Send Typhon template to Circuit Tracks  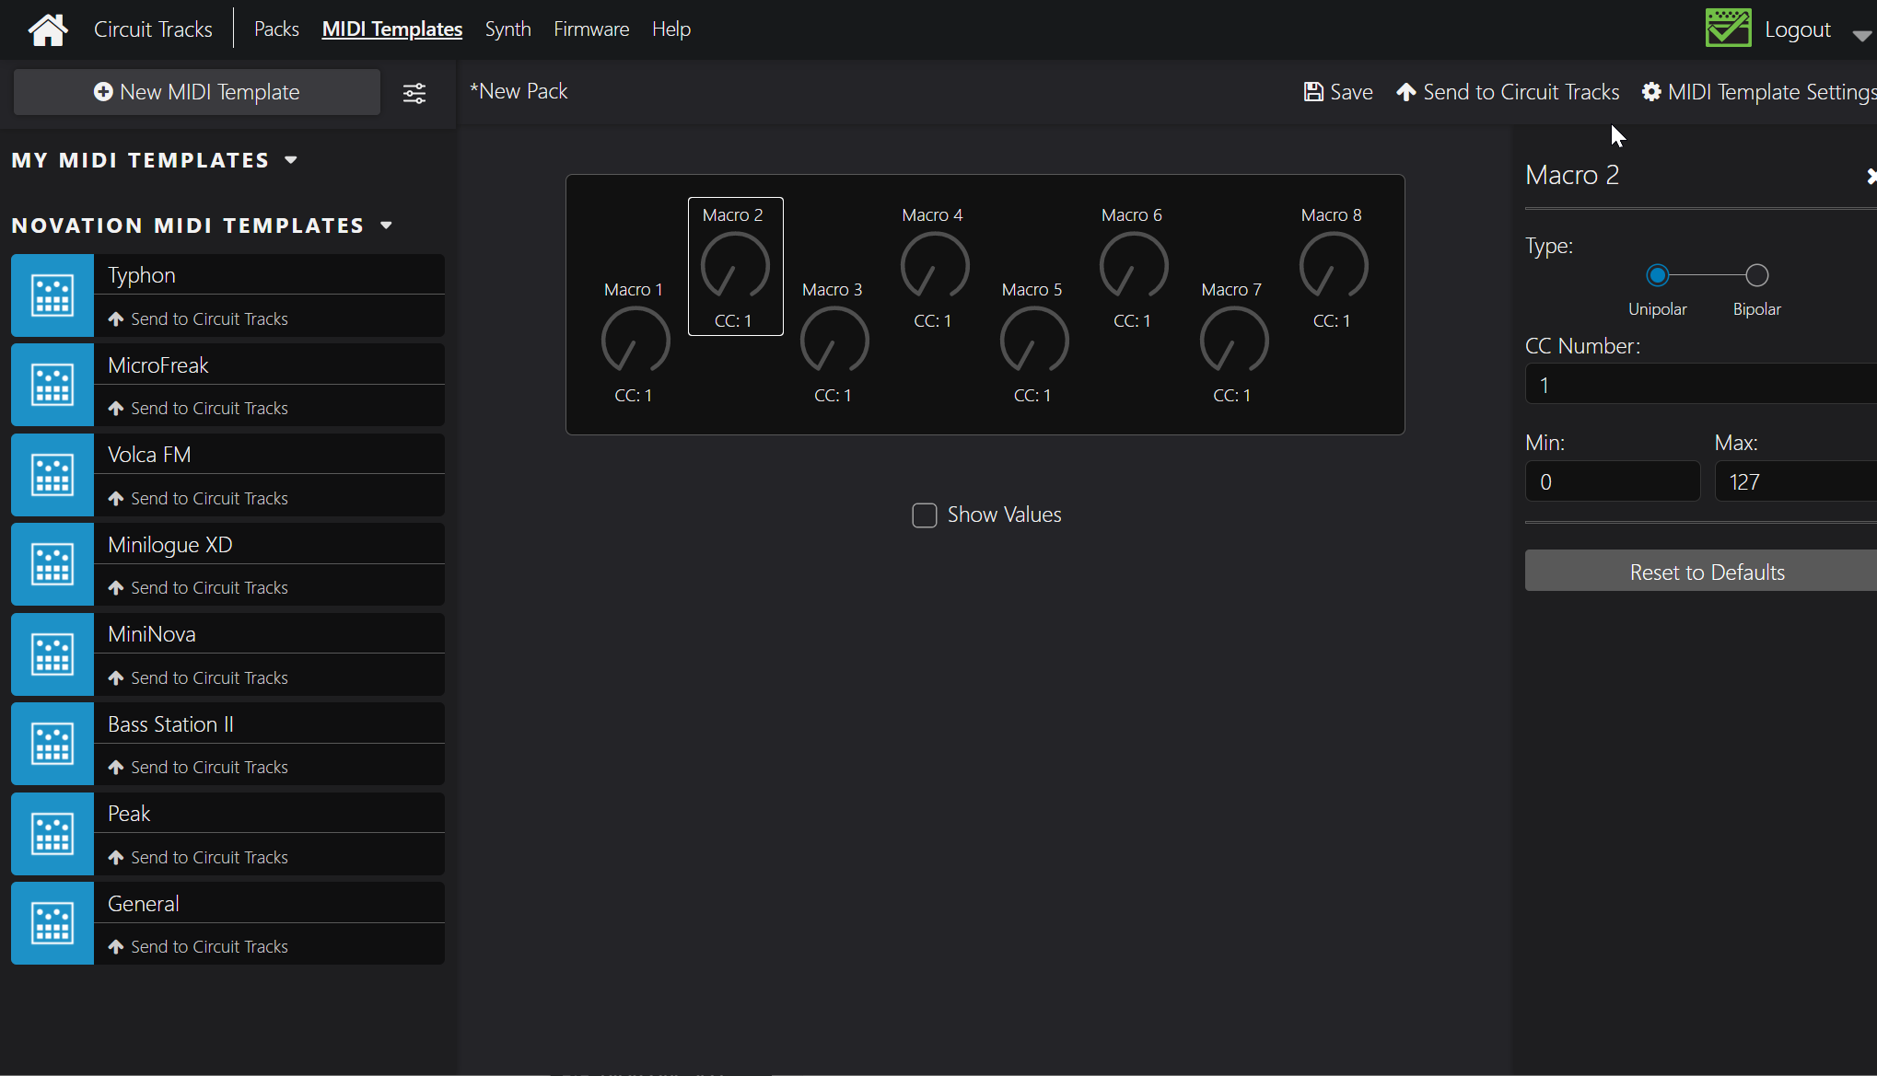(198, 318)
